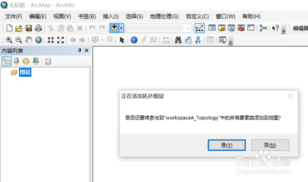Open the Catalog window icon

point(222,28)
